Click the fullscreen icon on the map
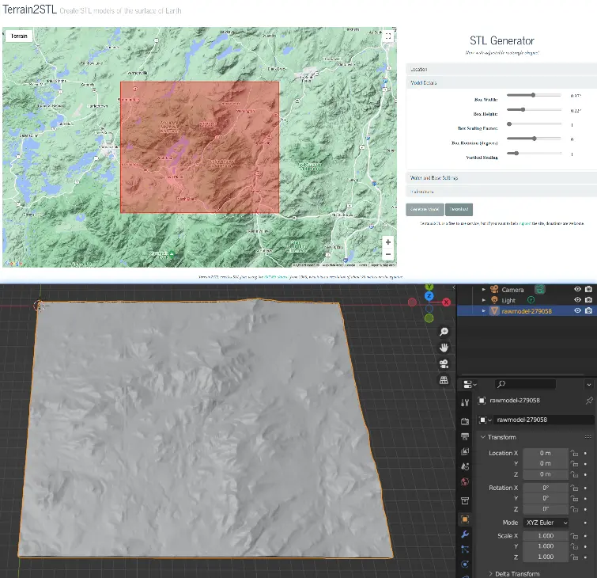 [388, 36]
